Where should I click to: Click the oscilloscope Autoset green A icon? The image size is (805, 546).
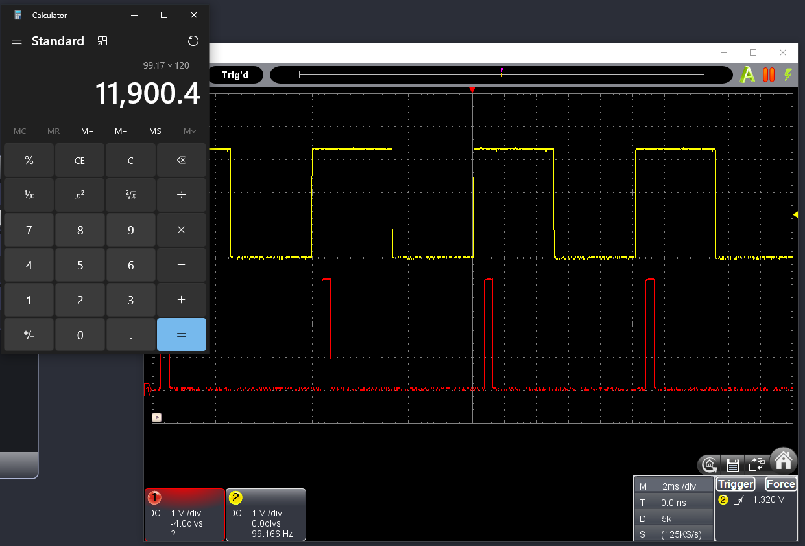(x=747, y=75)
